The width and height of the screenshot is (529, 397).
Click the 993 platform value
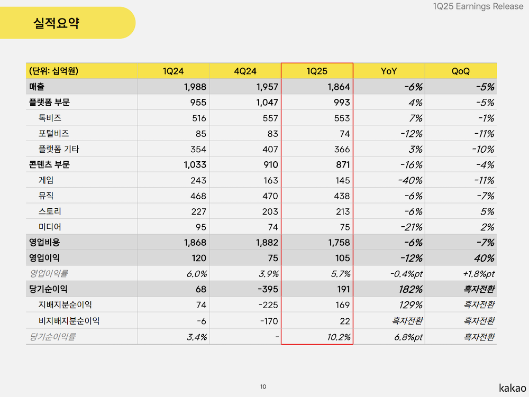[x=342, y=103]
